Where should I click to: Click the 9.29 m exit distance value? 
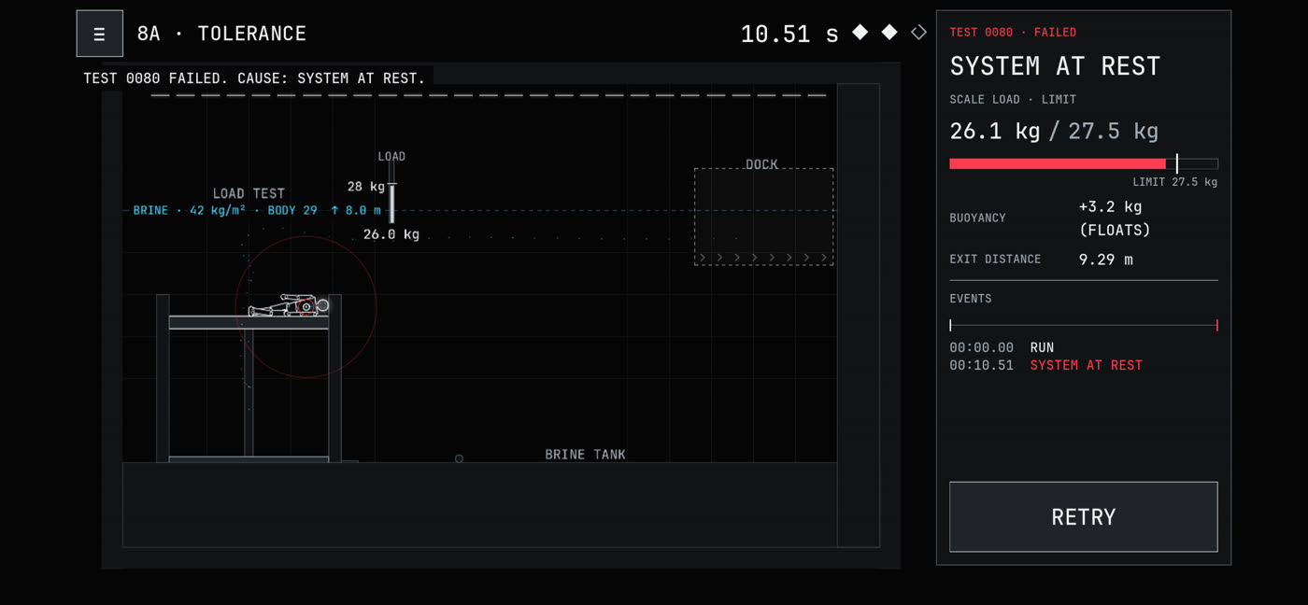point(1106,260)
